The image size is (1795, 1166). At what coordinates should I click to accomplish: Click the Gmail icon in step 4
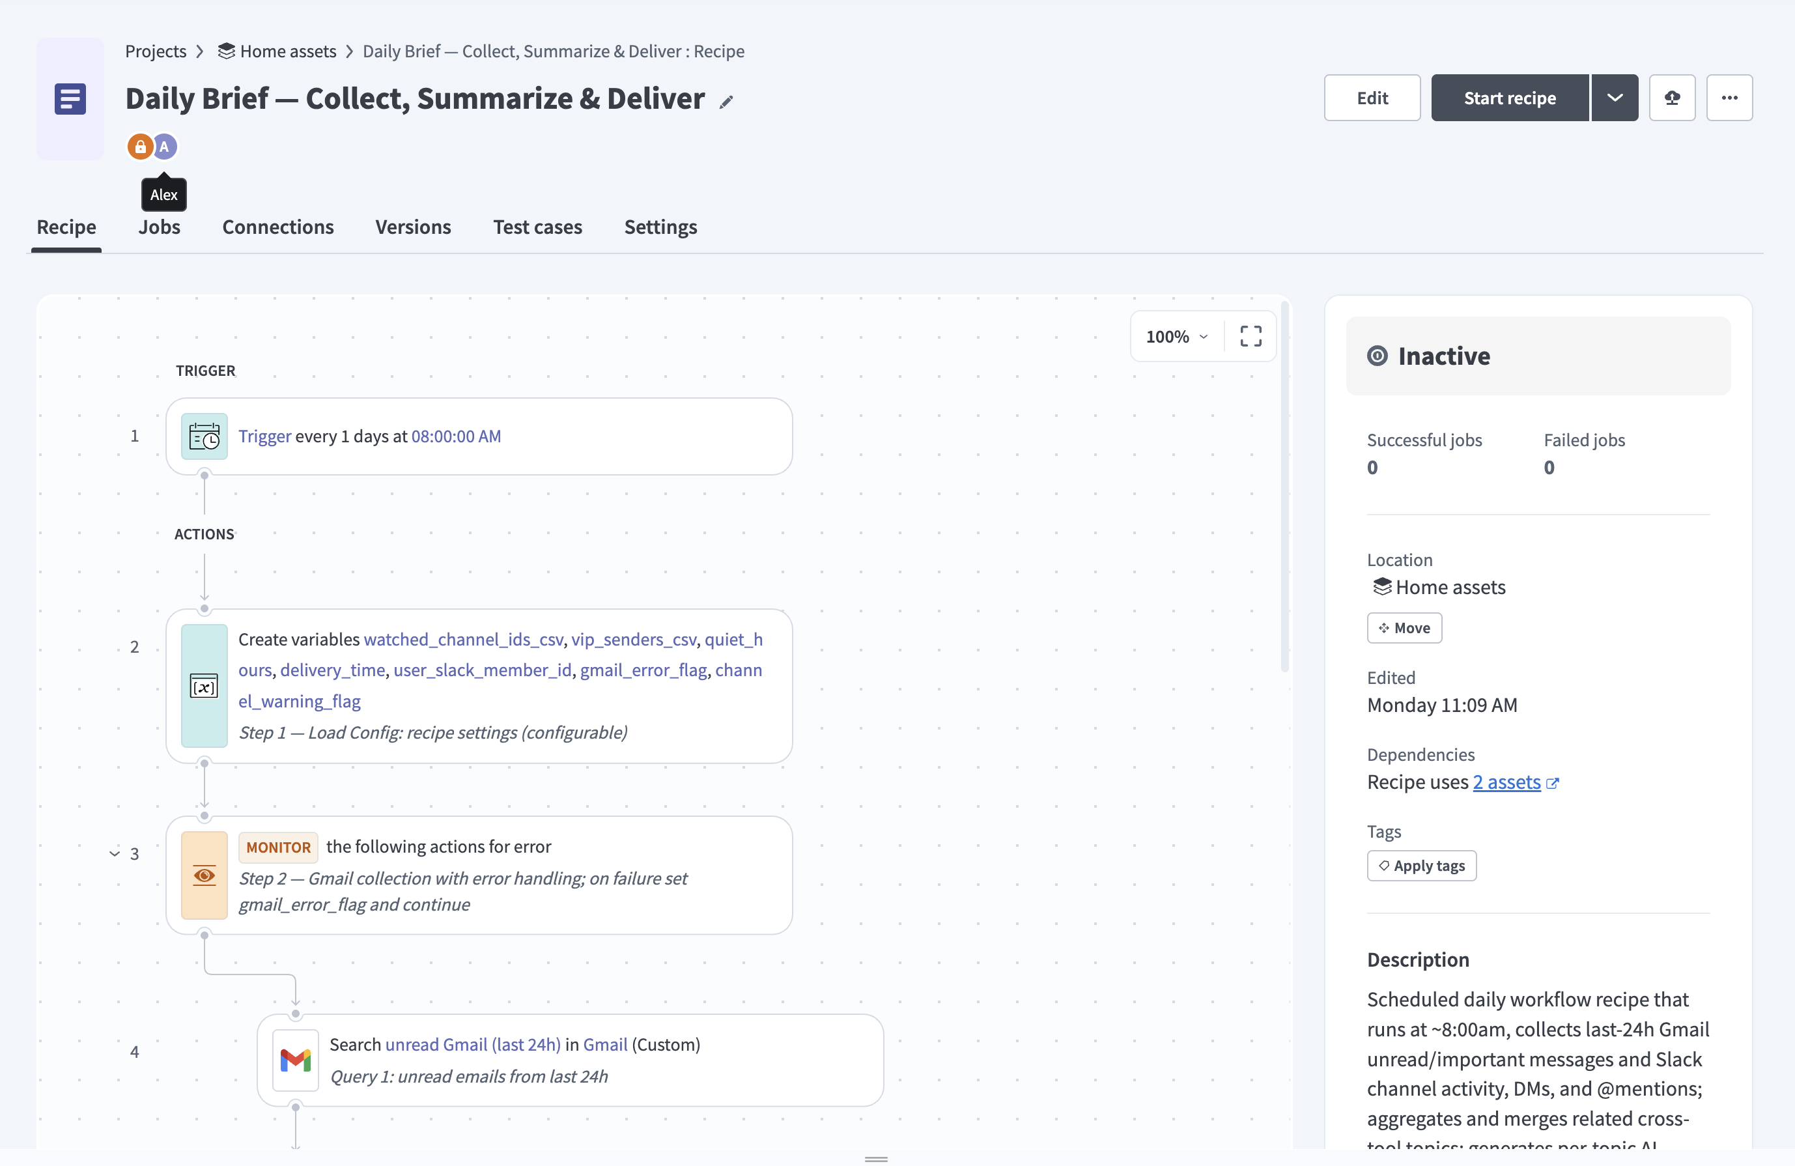pyautogui.click(x=296, y=1060)
